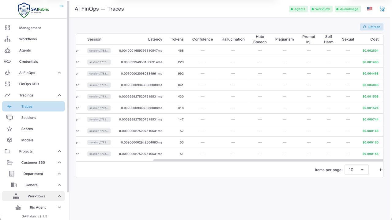Click latency 0.009000062942504883ms
Viewport: 392px width, 220px height.
141,142
